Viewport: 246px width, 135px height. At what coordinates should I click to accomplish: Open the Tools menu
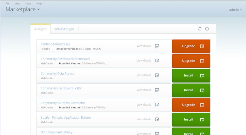tap(28, 4)
